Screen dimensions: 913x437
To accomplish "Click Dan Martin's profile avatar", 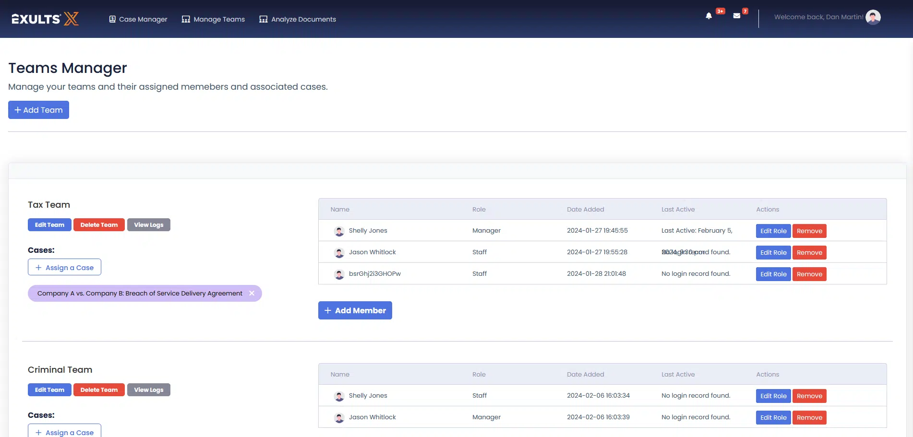I will click(873, 17).
